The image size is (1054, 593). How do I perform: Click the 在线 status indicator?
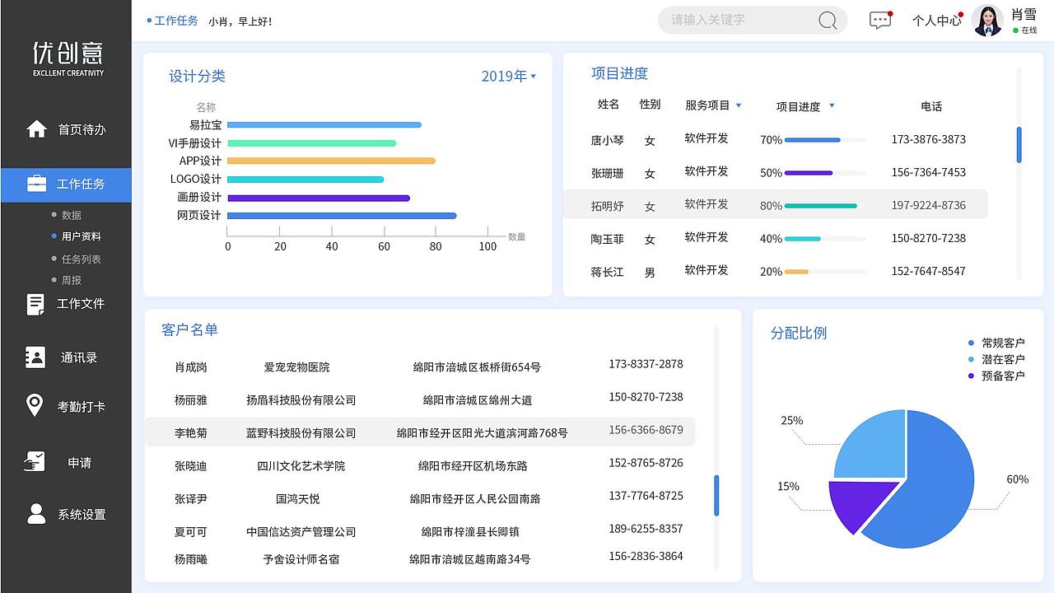pos(1025,30)
